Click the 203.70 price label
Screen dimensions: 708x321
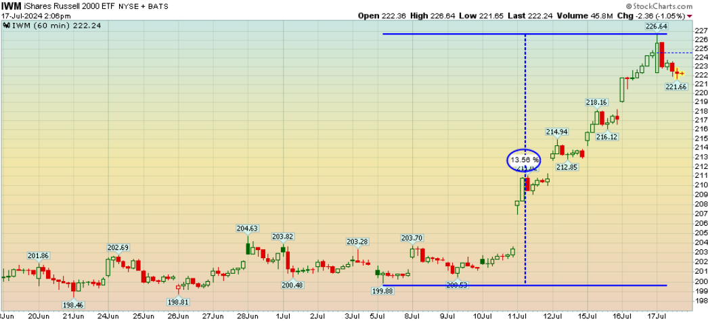click(412, 238)
